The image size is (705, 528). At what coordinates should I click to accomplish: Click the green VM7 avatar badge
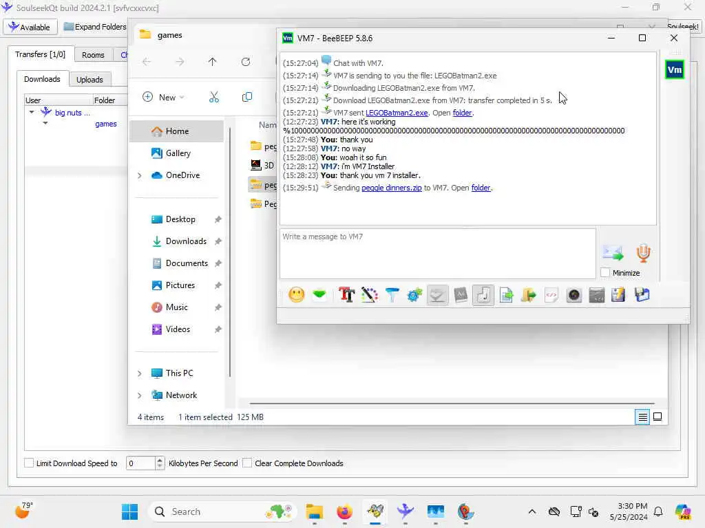coord(675,69)
